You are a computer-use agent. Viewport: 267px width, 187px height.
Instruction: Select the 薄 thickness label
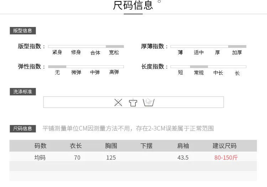tap(180, 53)
